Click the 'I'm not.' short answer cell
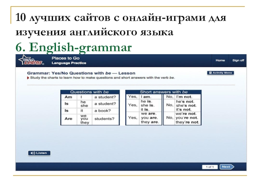Image resolution: width=260 pixels, height=195 pixels. click(188, 97)
